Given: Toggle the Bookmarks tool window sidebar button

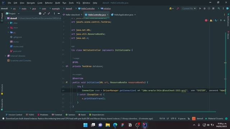Looking at the screenshot, I should [2, 104].
